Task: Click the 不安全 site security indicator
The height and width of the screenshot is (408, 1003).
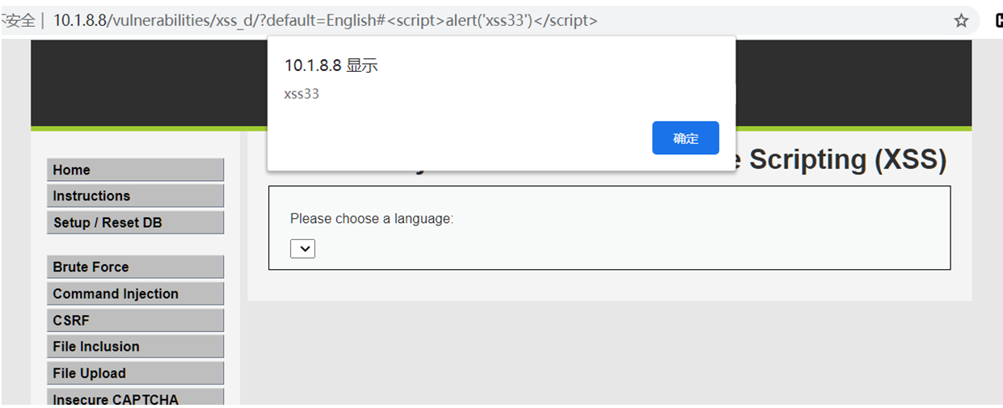Action: click(18, 21)
